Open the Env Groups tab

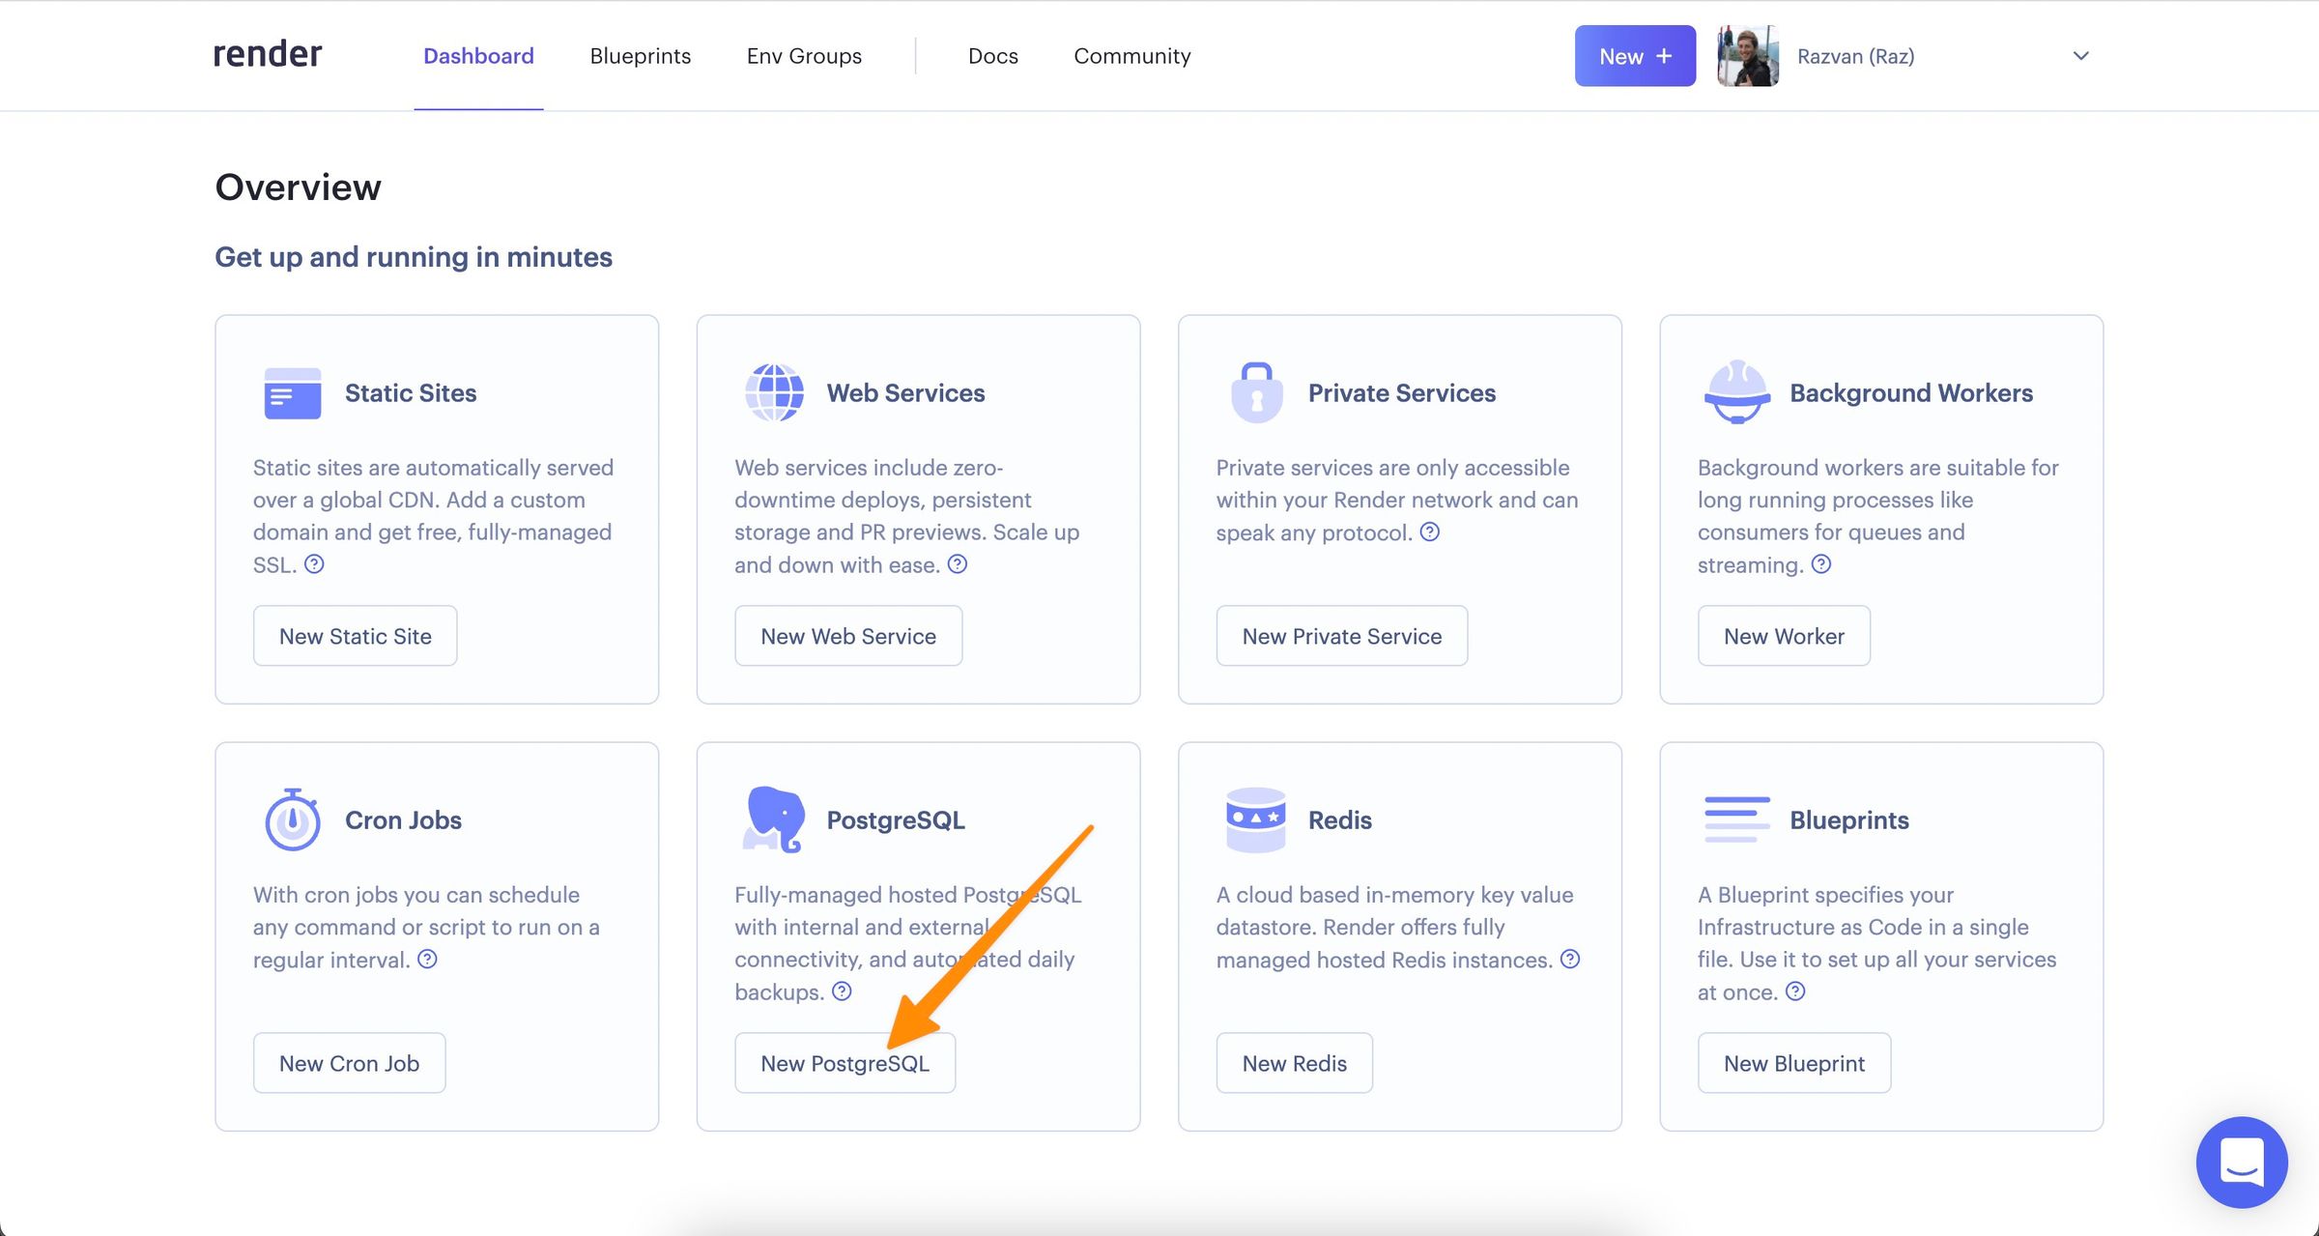pos(803,56)
